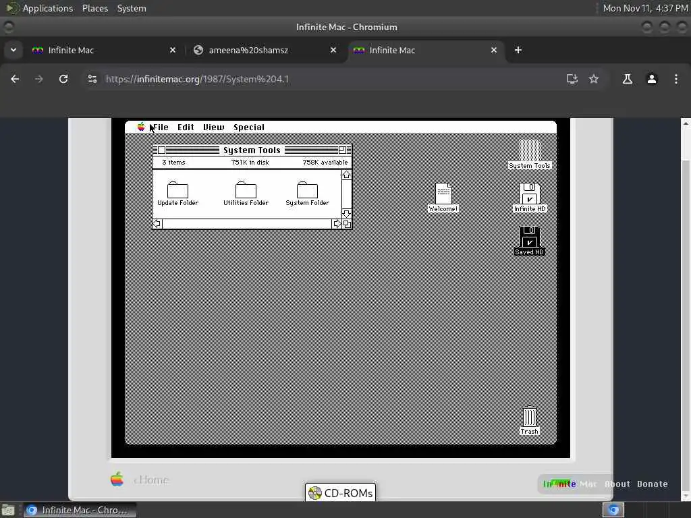The image size is (691, 518).
Task: Click the scroll up arrow in System Tools
Action: click(x=346, y=175)
